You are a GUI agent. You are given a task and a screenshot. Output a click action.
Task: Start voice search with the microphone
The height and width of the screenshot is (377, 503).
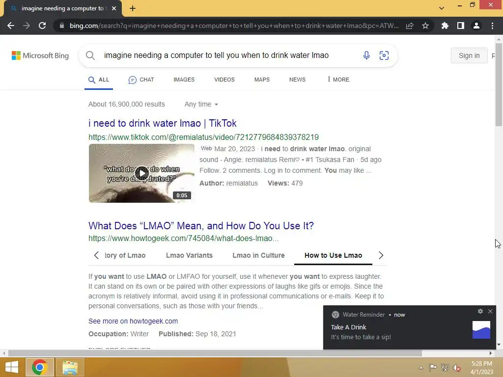pos(366,55)
